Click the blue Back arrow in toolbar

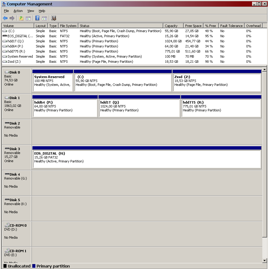5,18
